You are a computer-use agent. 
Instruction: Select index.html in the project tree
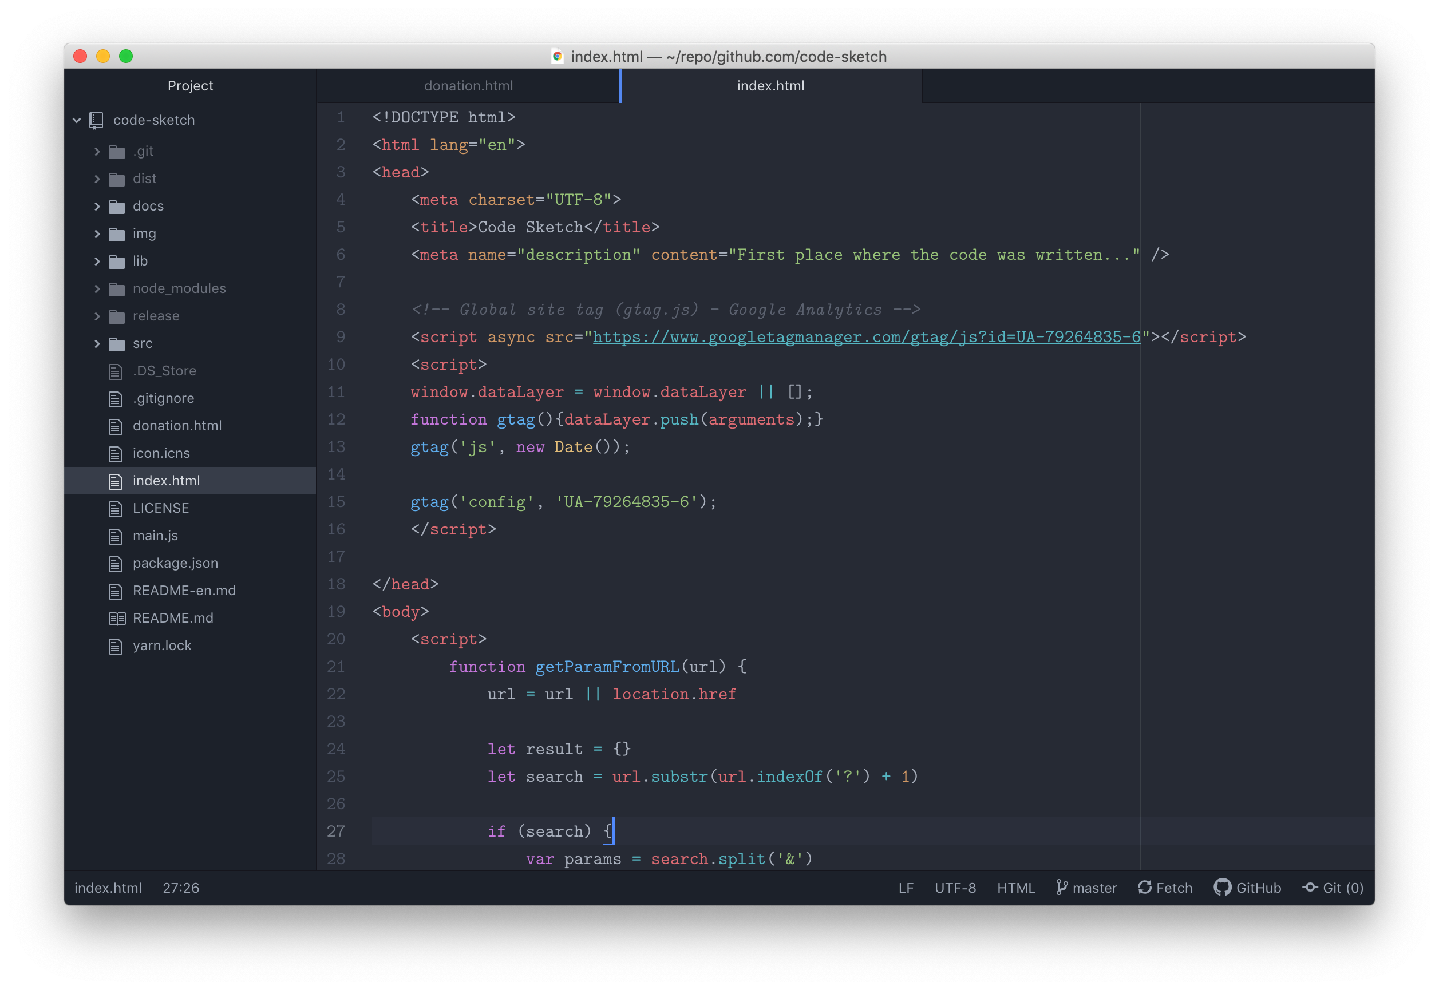tap(191, 481)
